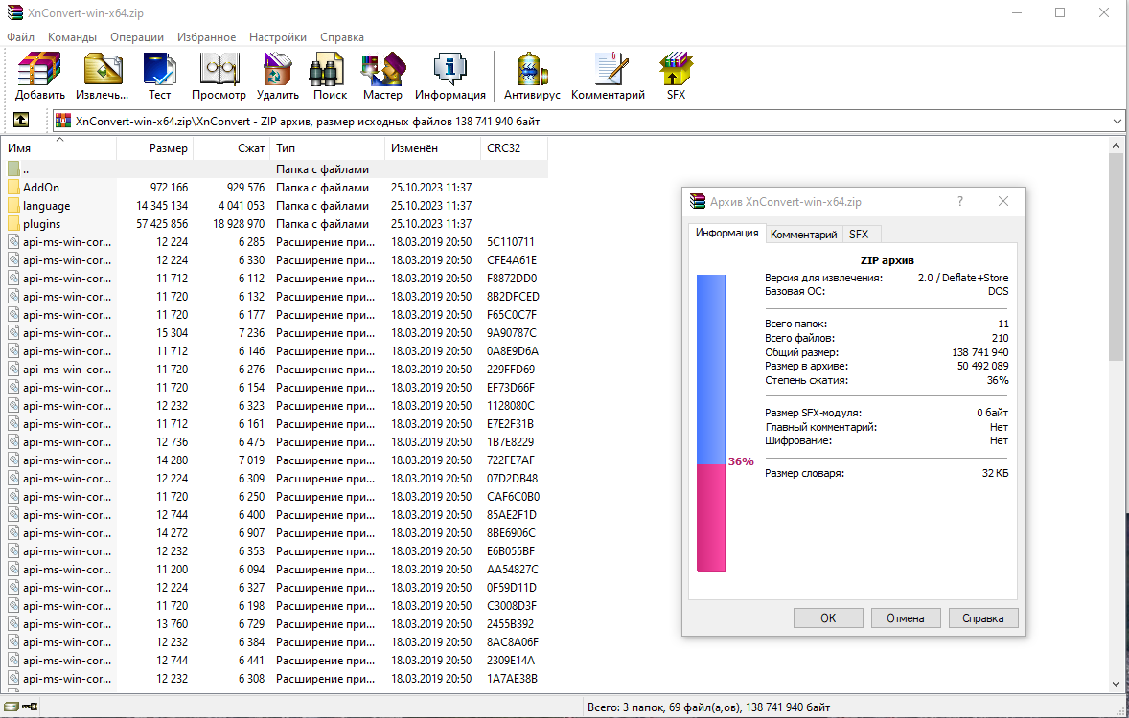Click plugins folder size 57 425 856
Screen dimensions: 1129x718
point(162,224)
